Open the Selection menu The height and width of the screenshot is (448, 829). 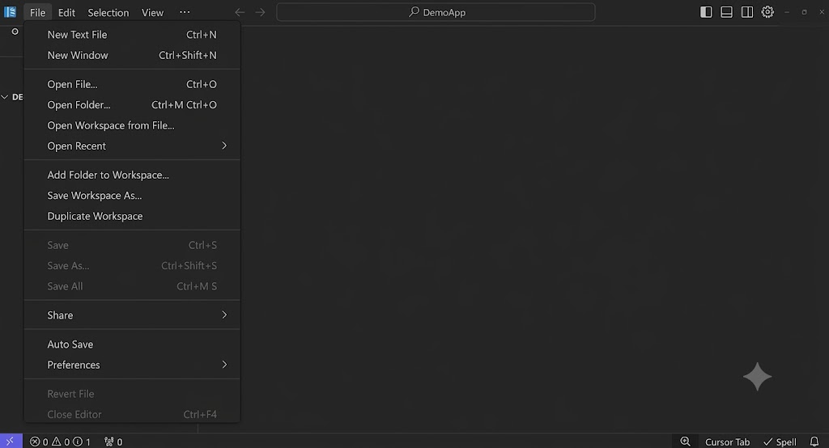pyautogui.click(x=108, y=13)
